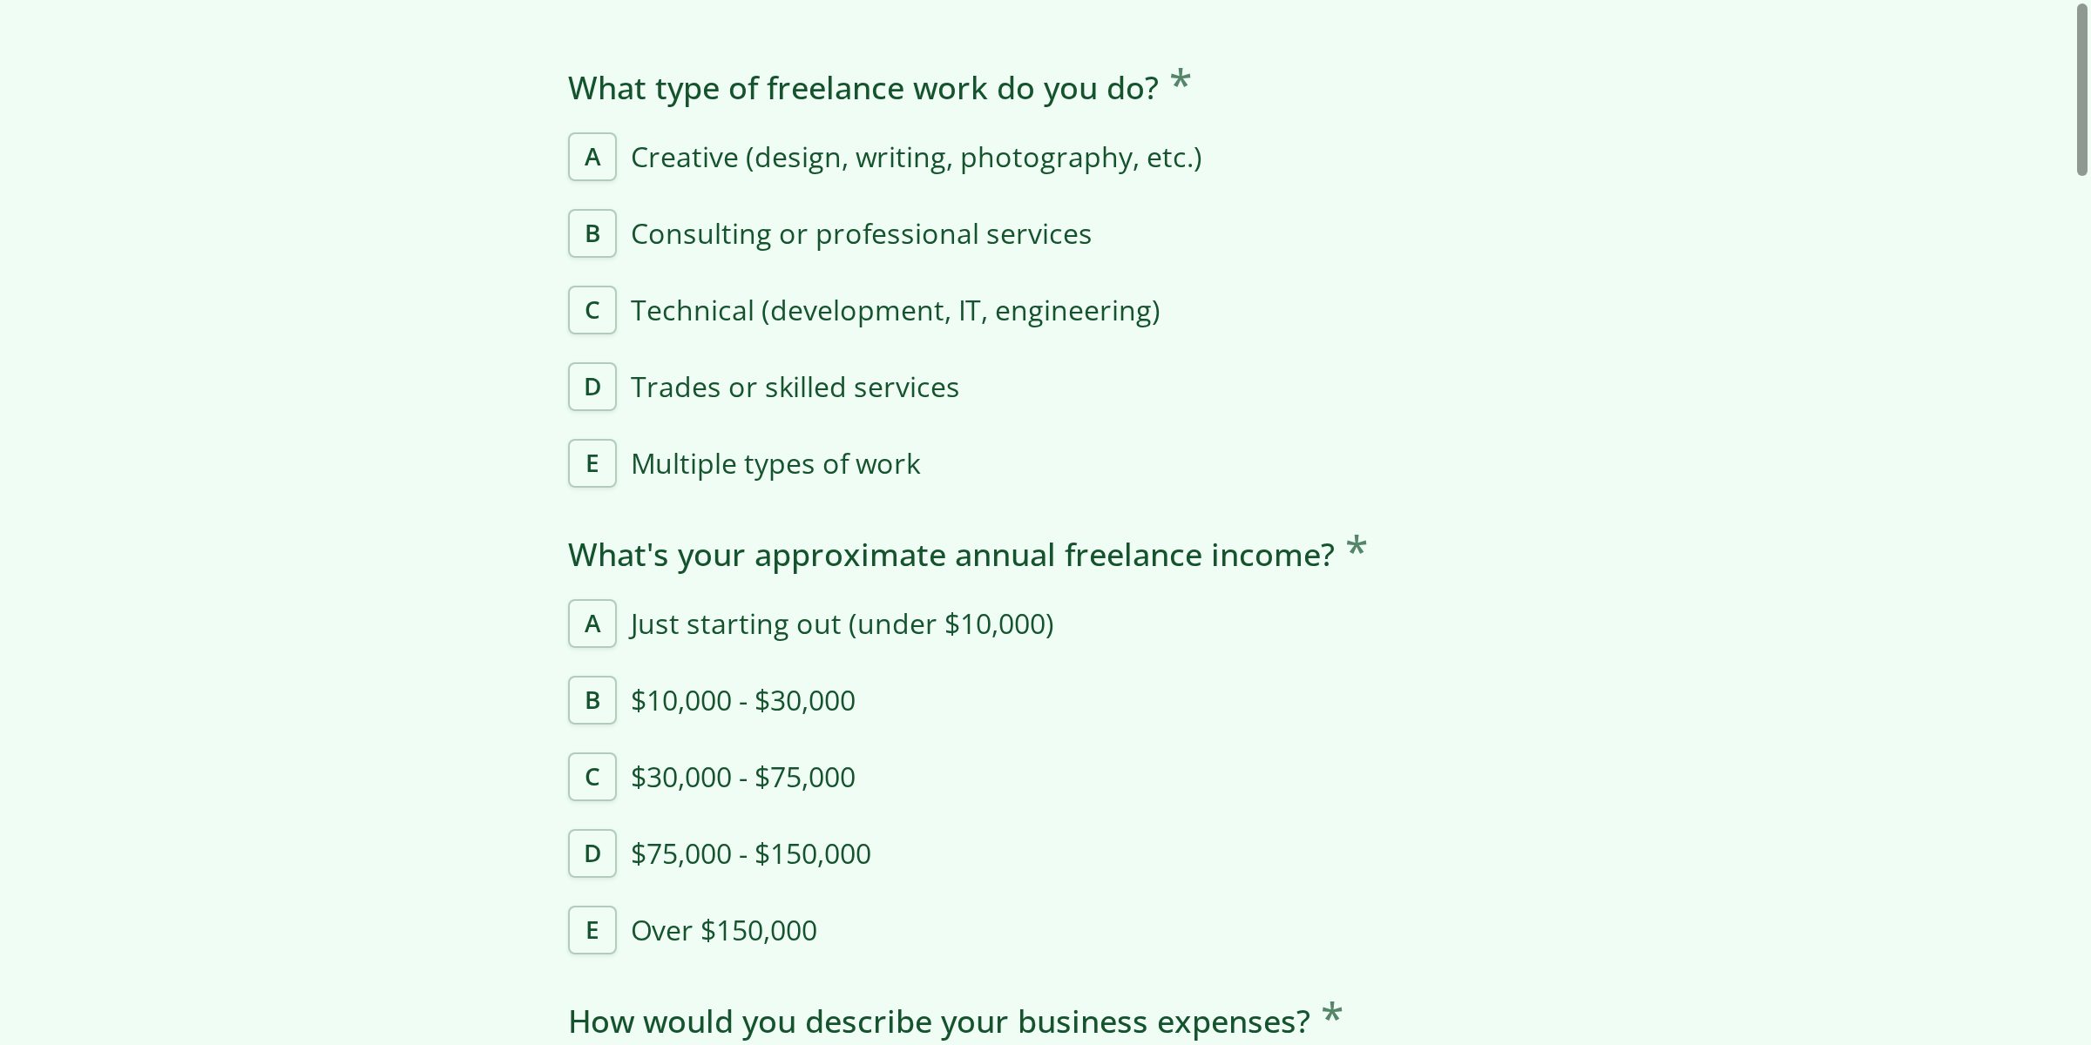Click key badge E beside Multiple types
This screenshot has height=1045, width=2091.
coord(592,464)
